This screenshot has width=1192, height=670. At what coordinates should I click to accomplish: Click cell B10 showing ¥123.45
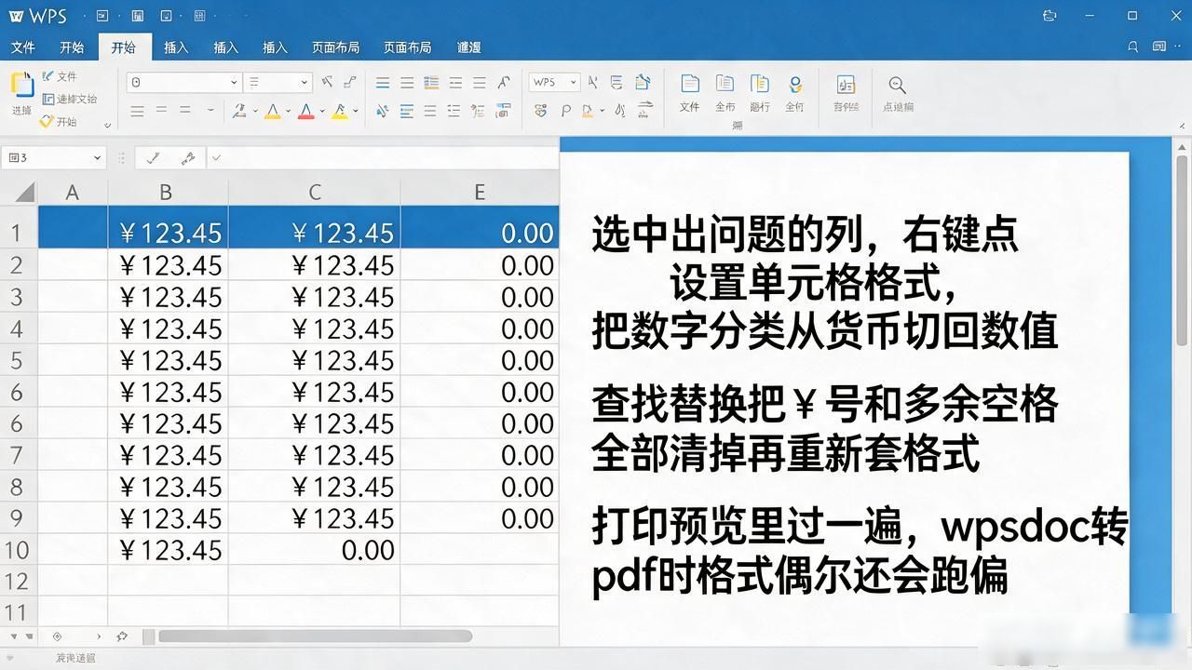pos(168,550)
